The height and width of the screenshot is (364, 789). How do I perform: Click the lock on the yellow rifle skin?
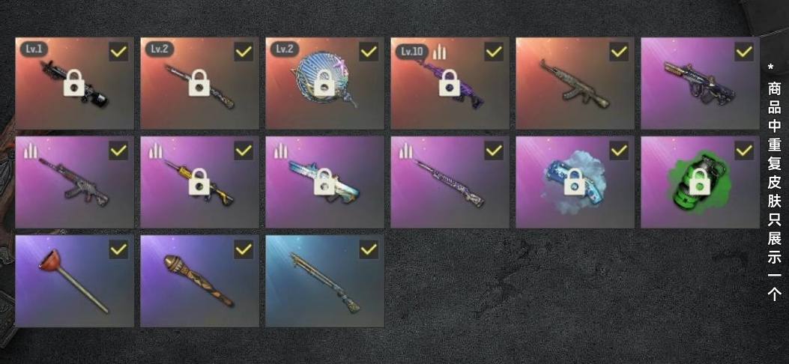[x=199, y=183]
